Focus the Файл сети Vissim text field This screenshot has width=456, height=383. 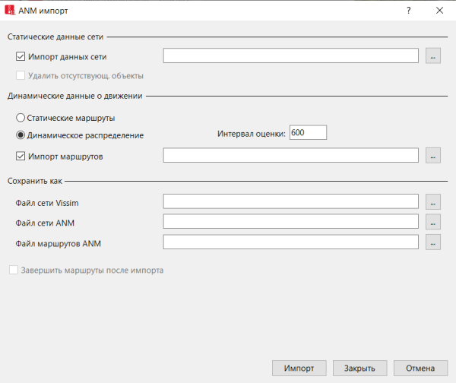point(291,201)
